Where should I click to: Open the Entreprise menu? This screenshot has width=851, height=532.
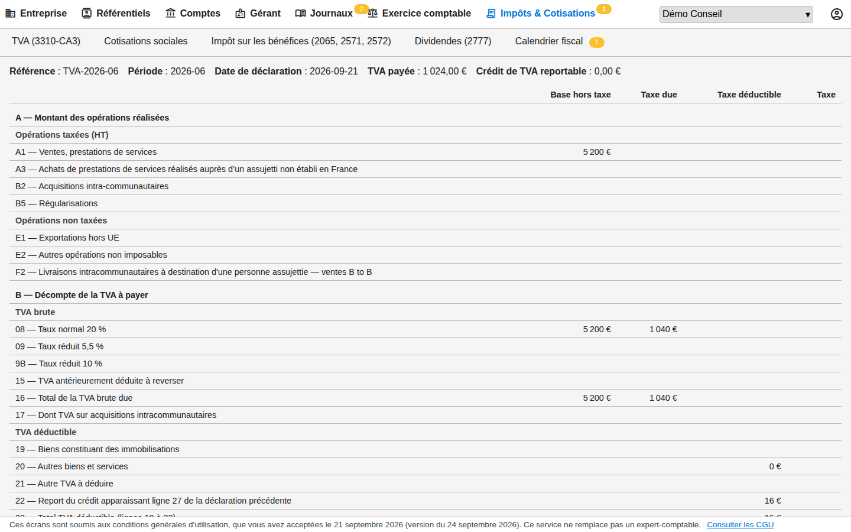(36, 13)
